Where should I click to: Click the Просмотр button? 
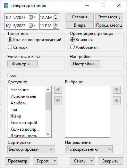click(x=17, y=161)
